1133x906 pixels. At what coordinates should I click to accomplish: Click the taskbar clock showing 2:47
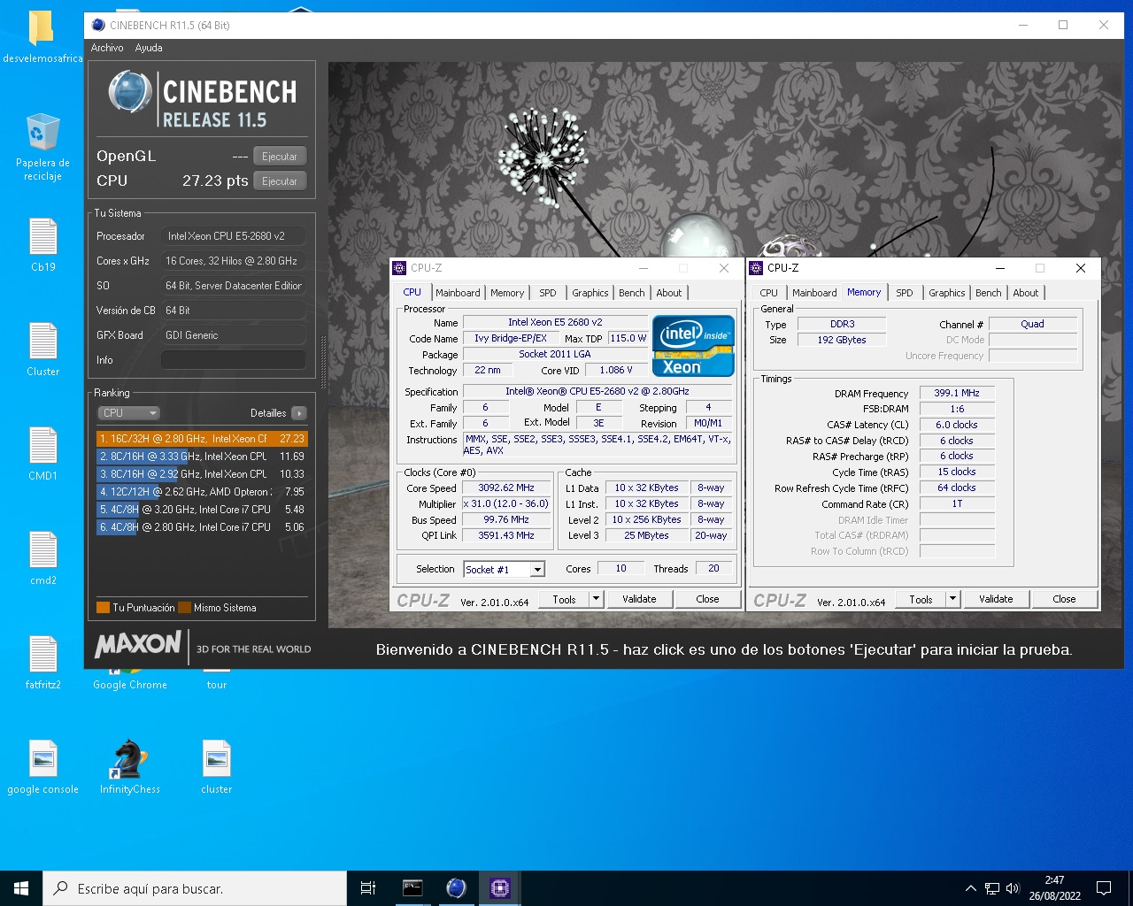(1054, 888)
